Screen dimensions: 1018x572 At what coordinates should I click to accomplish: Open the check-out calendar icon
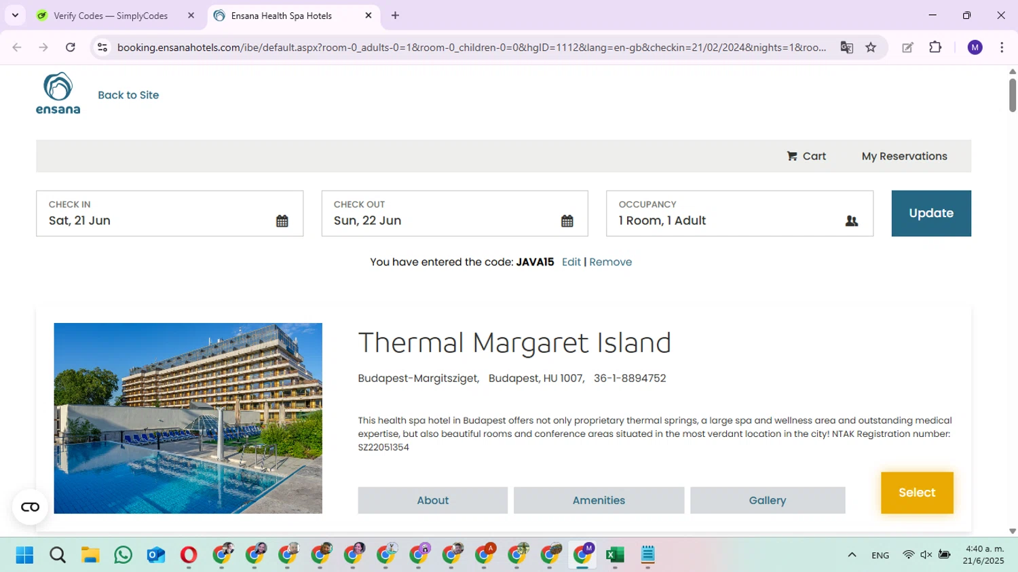(x=567, y=221)
